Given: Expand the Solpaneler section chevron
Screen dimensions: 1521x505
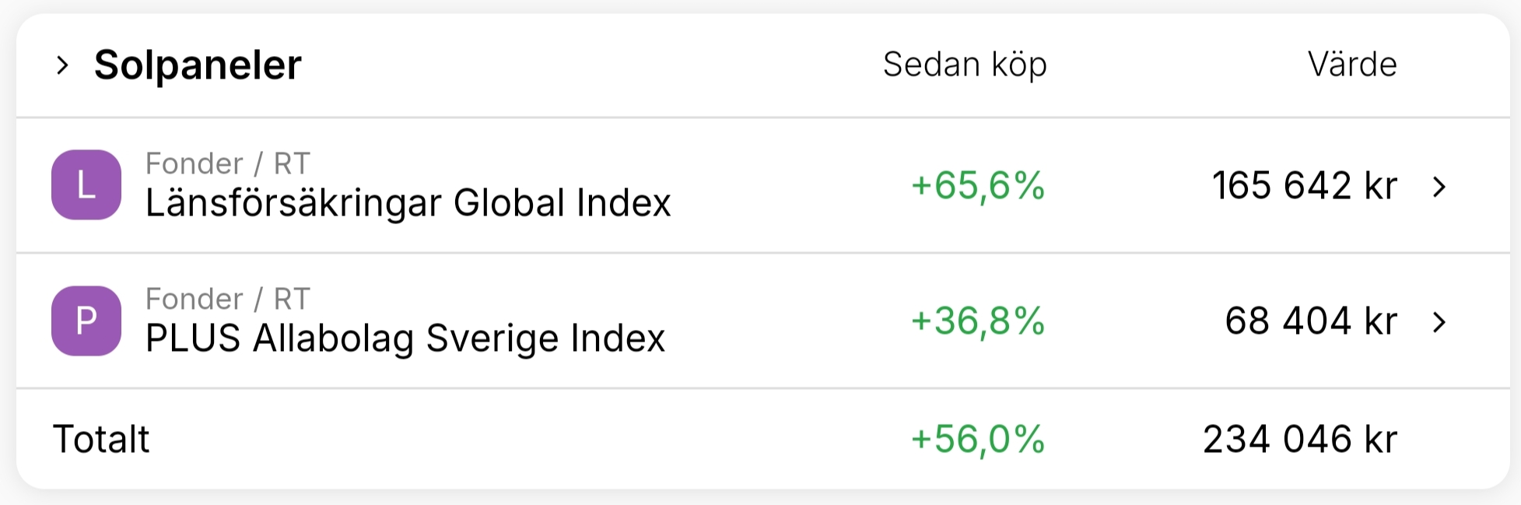Looking at the screenshot, I should 62,65.
